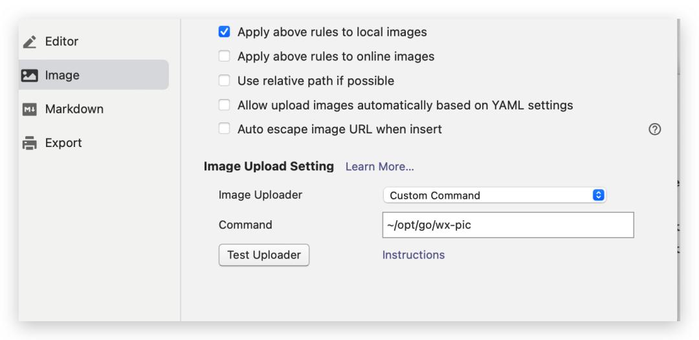Click the Command field containing ~/opt/go/wx-pic
699x340 pixels.
click(x=508, y=225)
